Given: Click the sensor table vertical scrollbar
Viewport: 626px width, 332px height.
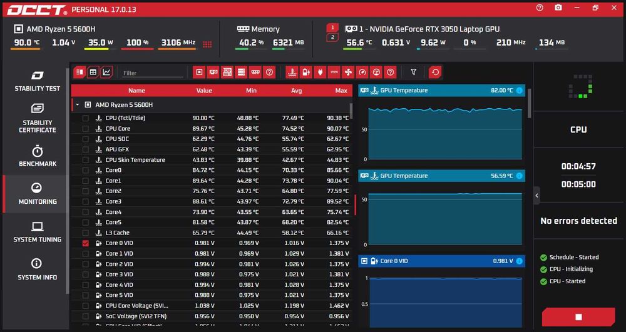Looking at the screenshot, I should point(351,111).
